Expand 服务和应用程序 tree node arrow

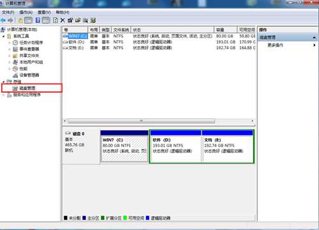(x=3, y=95)
